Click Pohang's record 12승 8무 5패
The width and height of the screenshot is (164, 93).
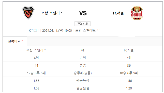[36, 73]
